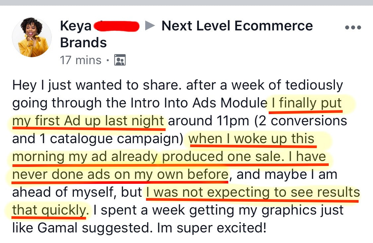Image resolution: width=373 pixels, height=243 pixels.
Task: Click the "17 mins" post timestamp
Action: [x=81, y=60]
